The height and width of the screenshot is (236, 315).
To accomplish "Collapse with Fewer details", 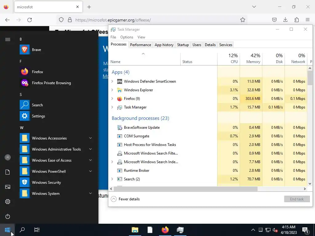I will [x=126, y=199].
